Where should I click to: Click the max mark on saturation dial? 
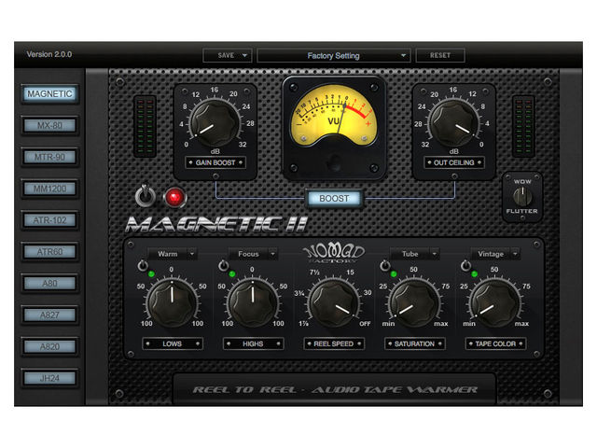coord(441,324)
